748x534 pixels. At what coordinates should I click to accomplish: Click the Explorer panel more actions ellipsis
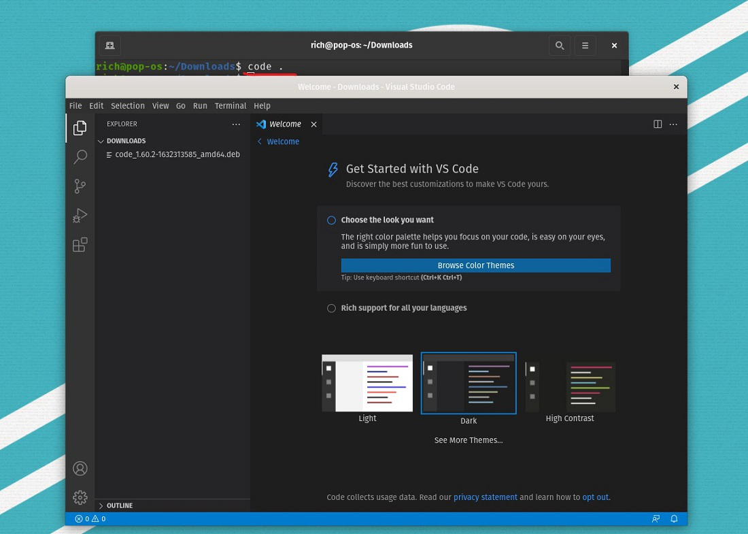236,124
